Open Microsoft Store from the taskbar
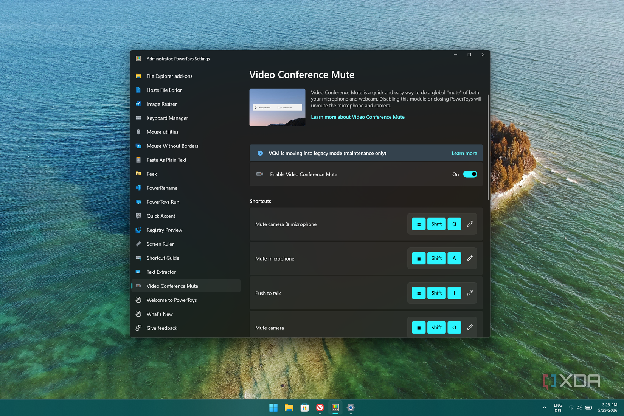Screen dimensions: 624x416 (x=304, y=408)
